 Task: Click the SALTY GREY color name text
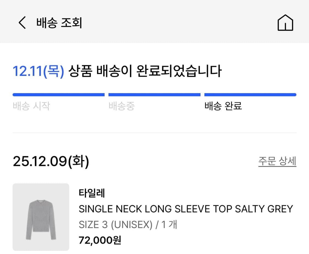264,209
